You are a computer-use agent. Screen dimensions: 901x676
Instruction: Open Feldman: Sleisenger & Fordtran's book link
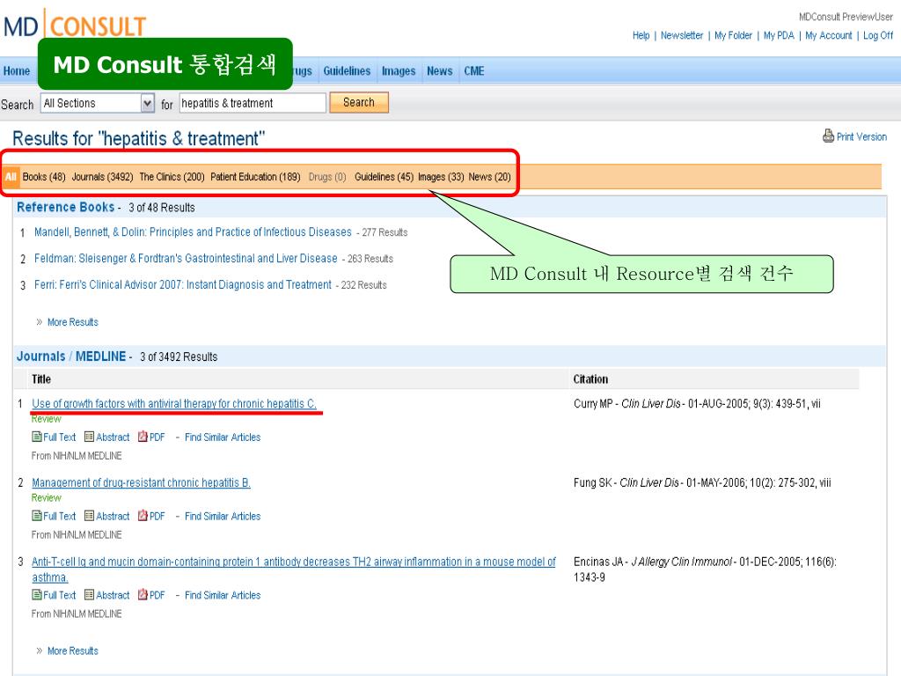tap(186, 258)
